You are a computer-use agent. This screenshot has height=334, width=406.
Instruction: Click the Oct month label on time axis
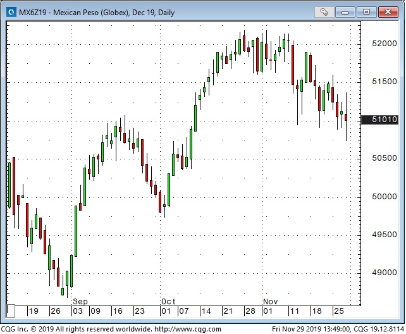(168, 302)
